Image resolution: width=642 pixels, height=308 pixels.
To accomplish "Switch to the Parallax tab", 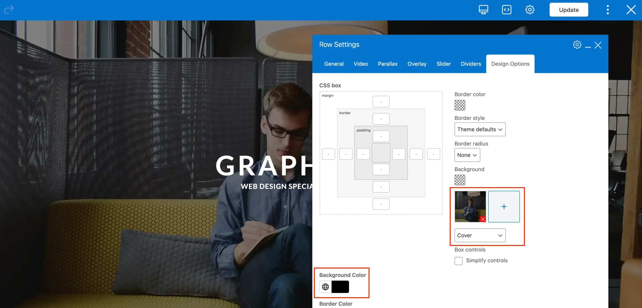I will pyautogui.click(x=387, y=64).
